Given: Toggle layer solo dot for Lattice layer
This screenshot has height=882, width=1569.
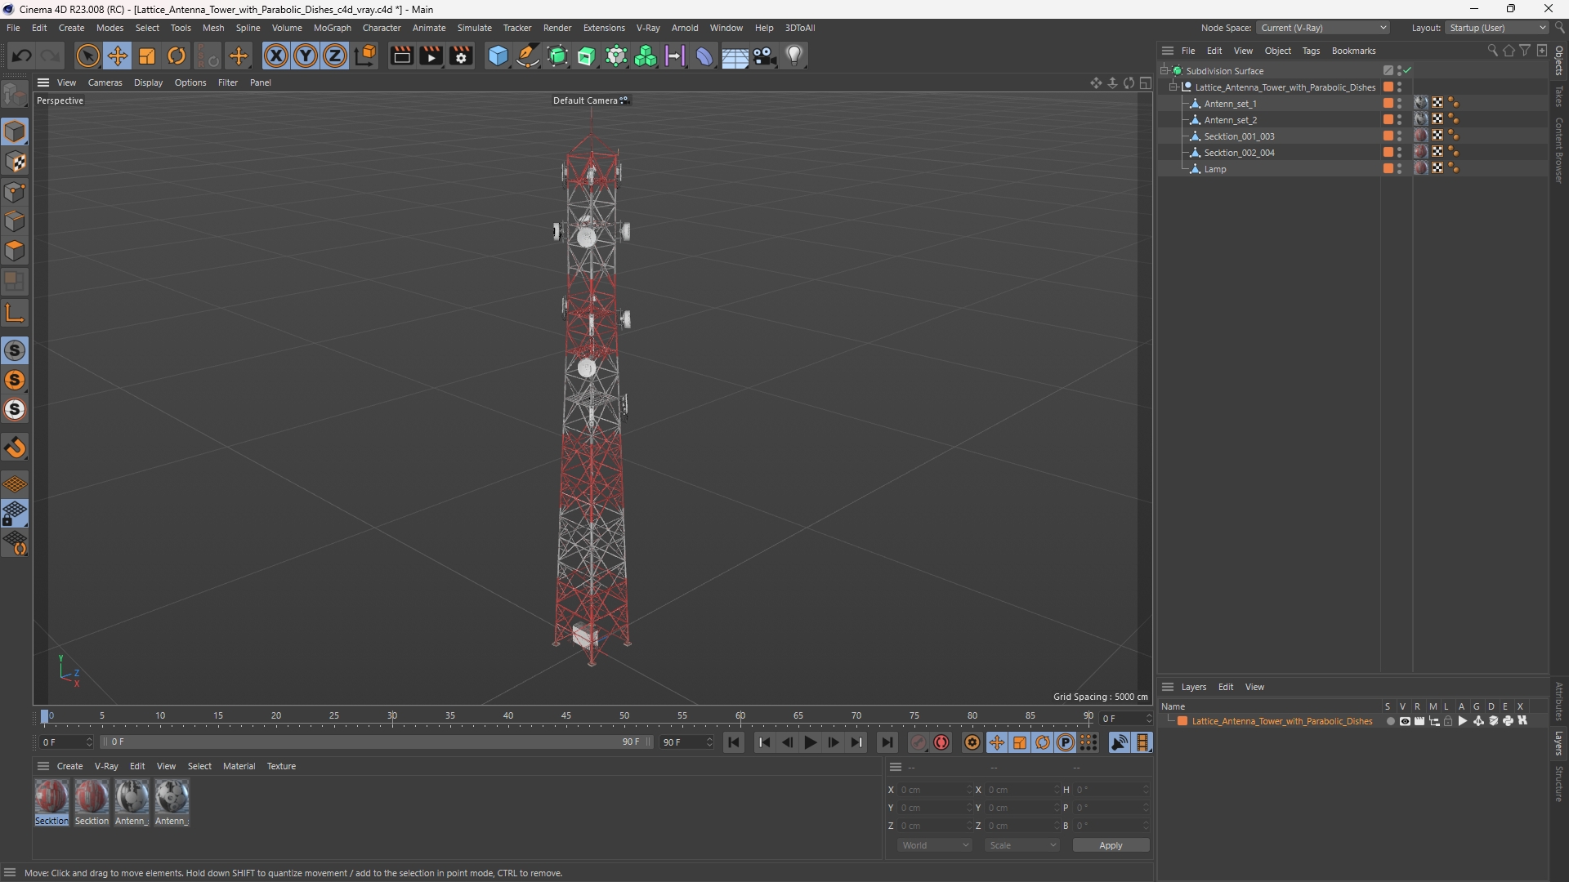Looking at the screenshot, I should [1390, 721].
